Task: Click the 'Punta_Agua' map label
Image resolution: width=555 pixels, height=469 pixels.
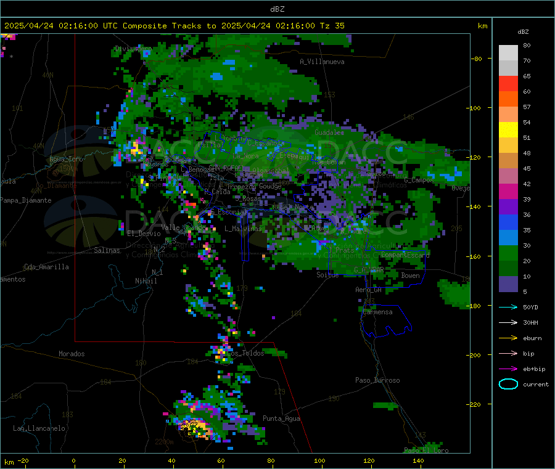Action: pyautogui.click(x=281, y=418)
